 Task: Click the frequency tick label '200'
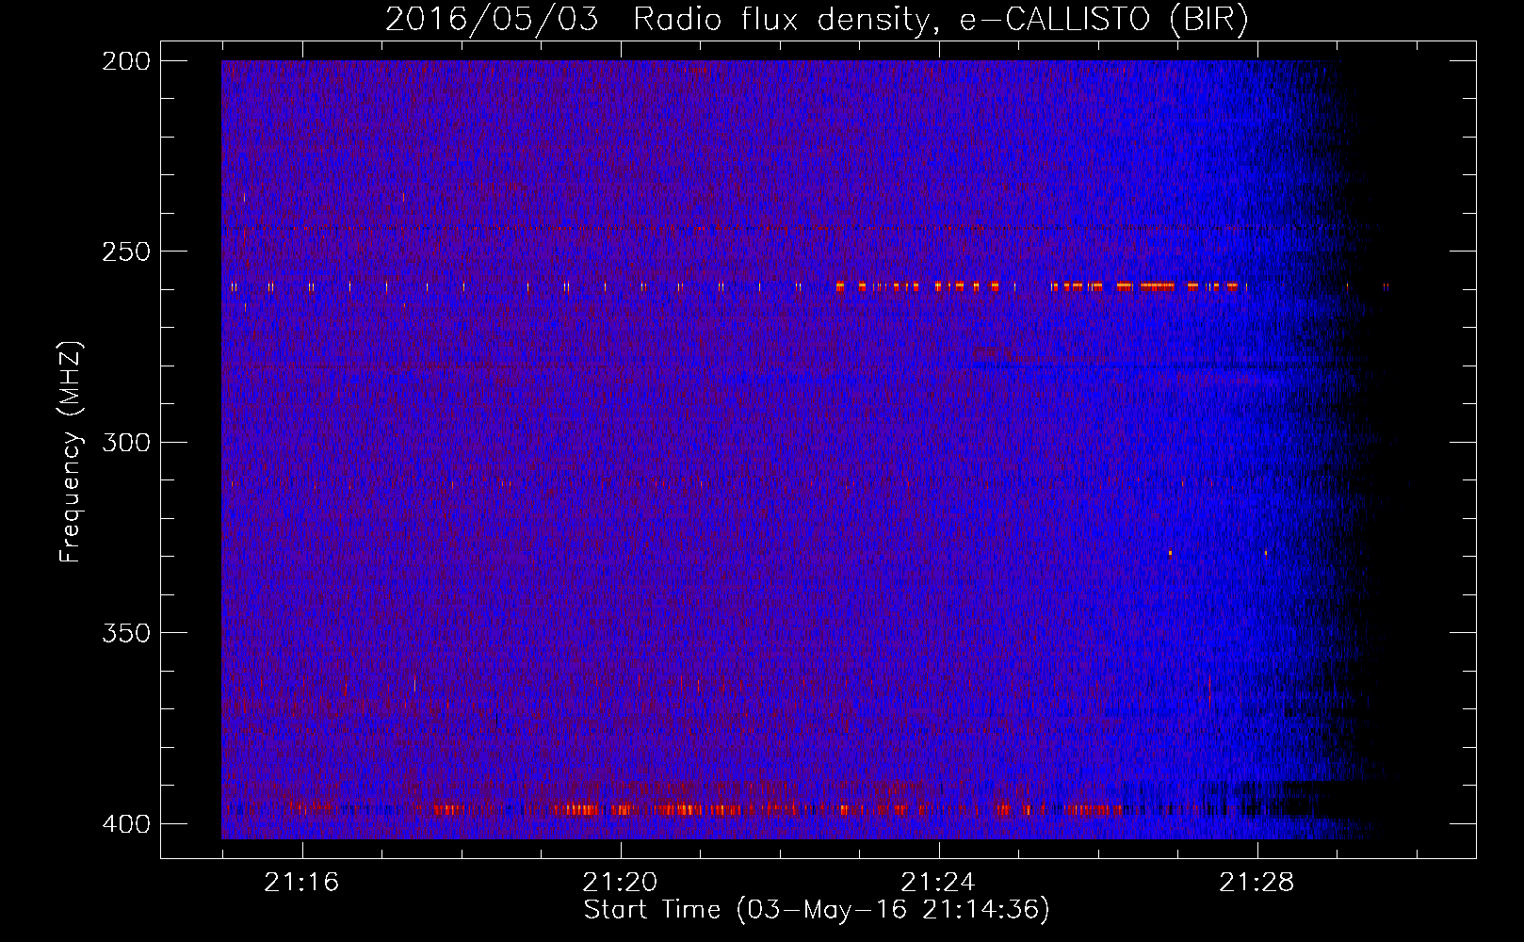click(126, 61)
